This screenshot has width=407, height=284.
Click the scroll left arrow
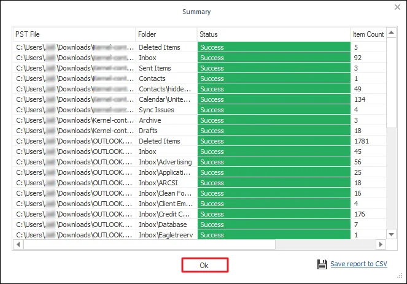tap(18, 244)
